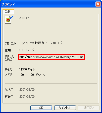Click the プロパティ title bar
This screenshot has height=113, width=102.
click(x=48, y=4)
